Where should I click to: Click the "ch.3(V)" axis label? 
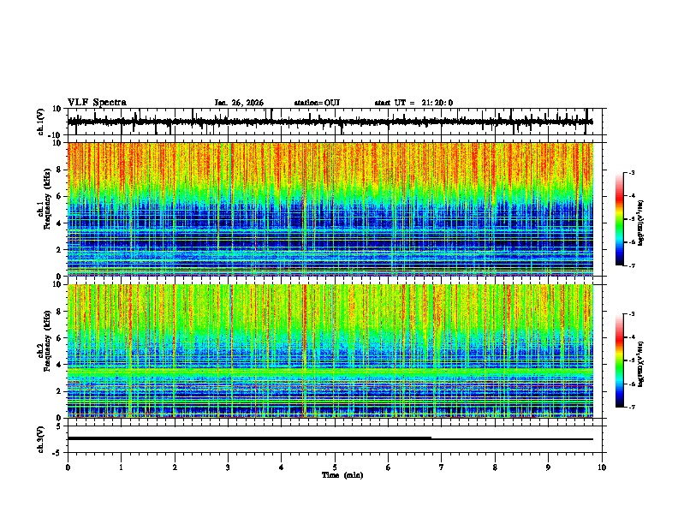41,440
